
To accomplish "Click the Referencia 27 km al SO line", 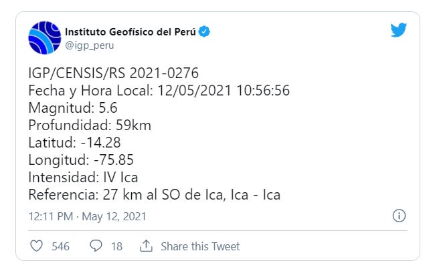I will click(155, 194).
